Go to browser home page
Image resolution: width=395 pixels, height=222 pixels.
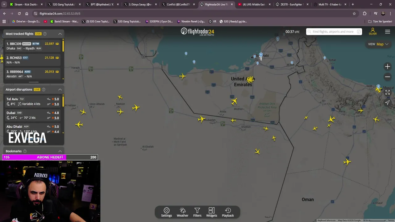[27, 14]
